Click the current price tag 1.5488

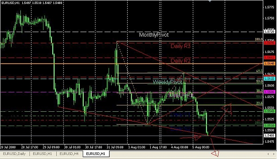pyautogui.click(x=269, y=136)
